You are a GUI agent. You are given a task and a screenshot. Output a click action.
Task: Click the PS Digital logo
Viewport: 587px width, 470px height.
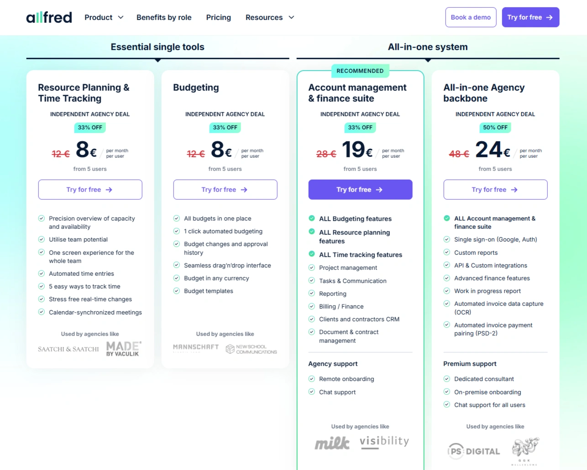coord(474,451)
